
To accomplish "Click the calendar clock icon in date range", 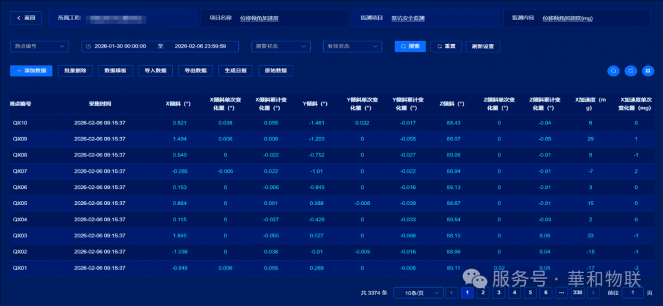I will (88, 46).
